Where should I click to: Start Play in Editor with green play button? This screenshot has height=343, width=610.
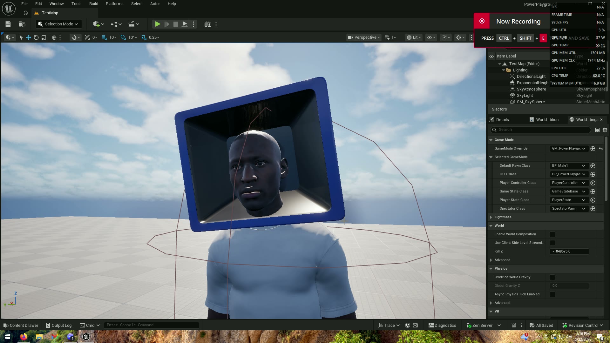click(x=157, y=24)
